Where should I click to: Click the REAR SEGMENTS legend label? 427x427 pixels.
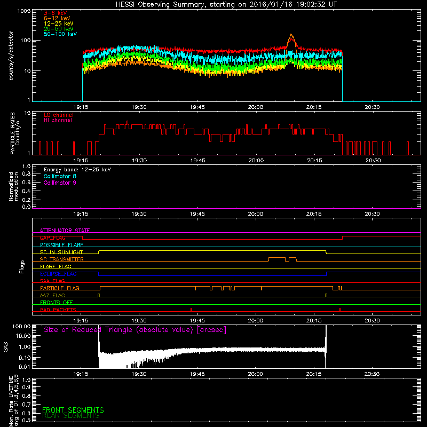tap(71, 416)
